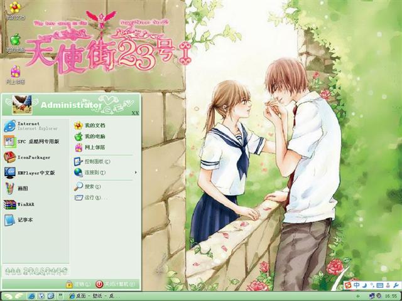402x301 pixels.
Task: Open 搜索(S) search entry
Action: coord(87,187)
